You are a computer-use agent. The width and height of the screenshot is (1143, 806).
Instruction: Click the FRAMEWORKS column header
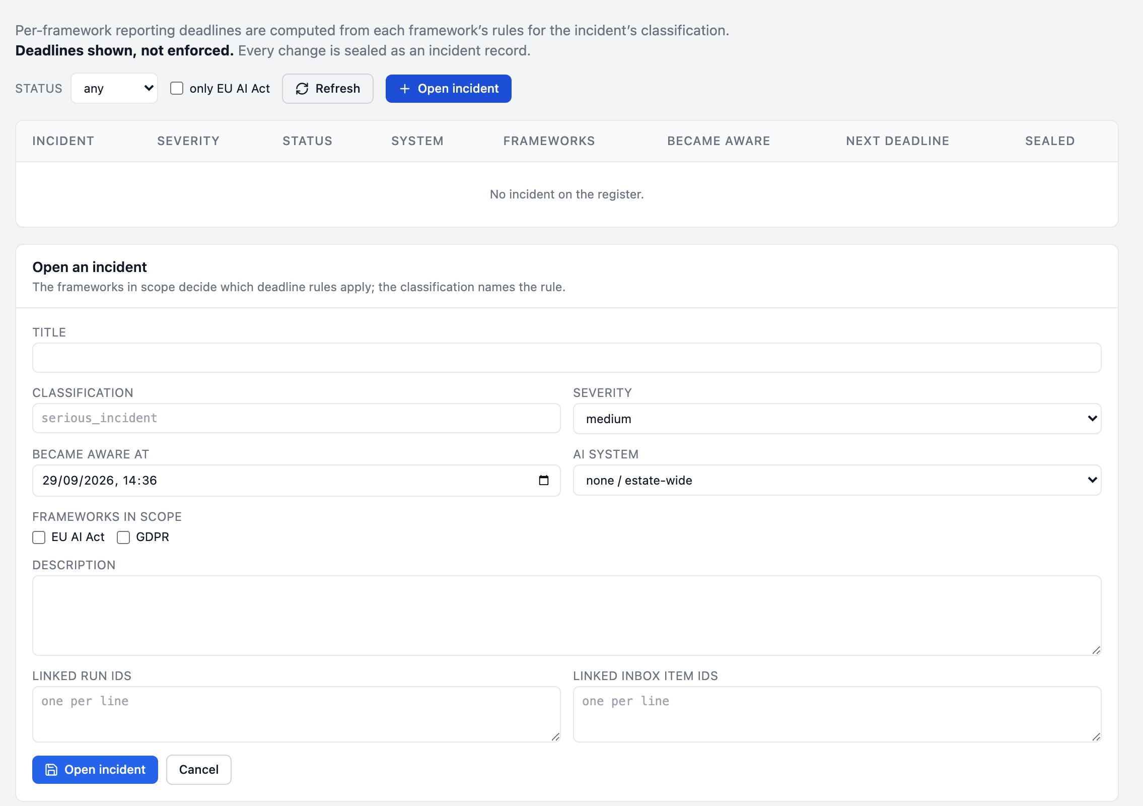(549, 141)
